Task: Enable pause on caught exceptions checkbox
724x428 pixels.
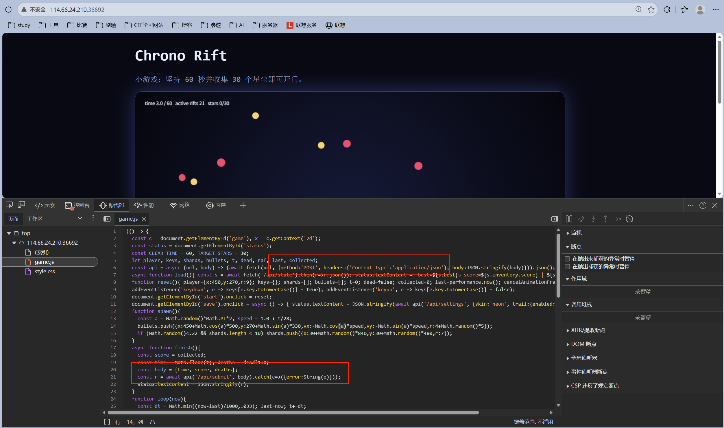Action: (x=567, y=266)
